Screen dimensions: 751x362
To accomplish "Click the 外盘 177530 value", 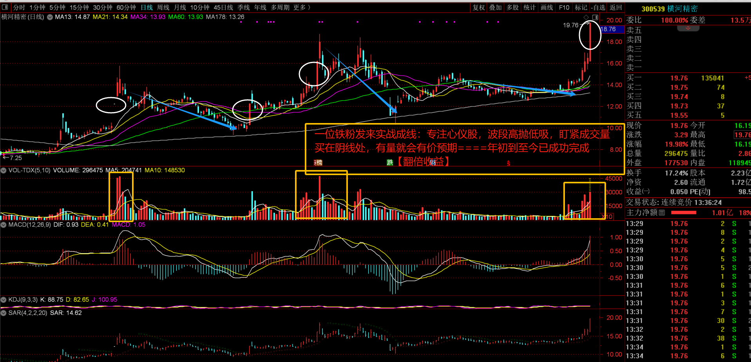I will 676,163.
